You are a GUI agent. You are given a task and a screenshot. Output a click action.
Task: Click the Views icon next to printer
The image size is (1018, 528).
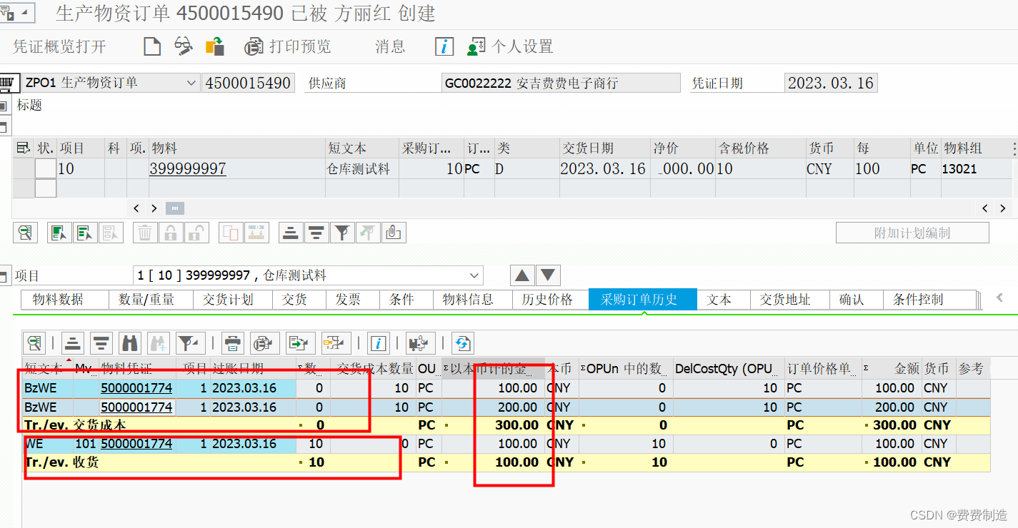264,343
